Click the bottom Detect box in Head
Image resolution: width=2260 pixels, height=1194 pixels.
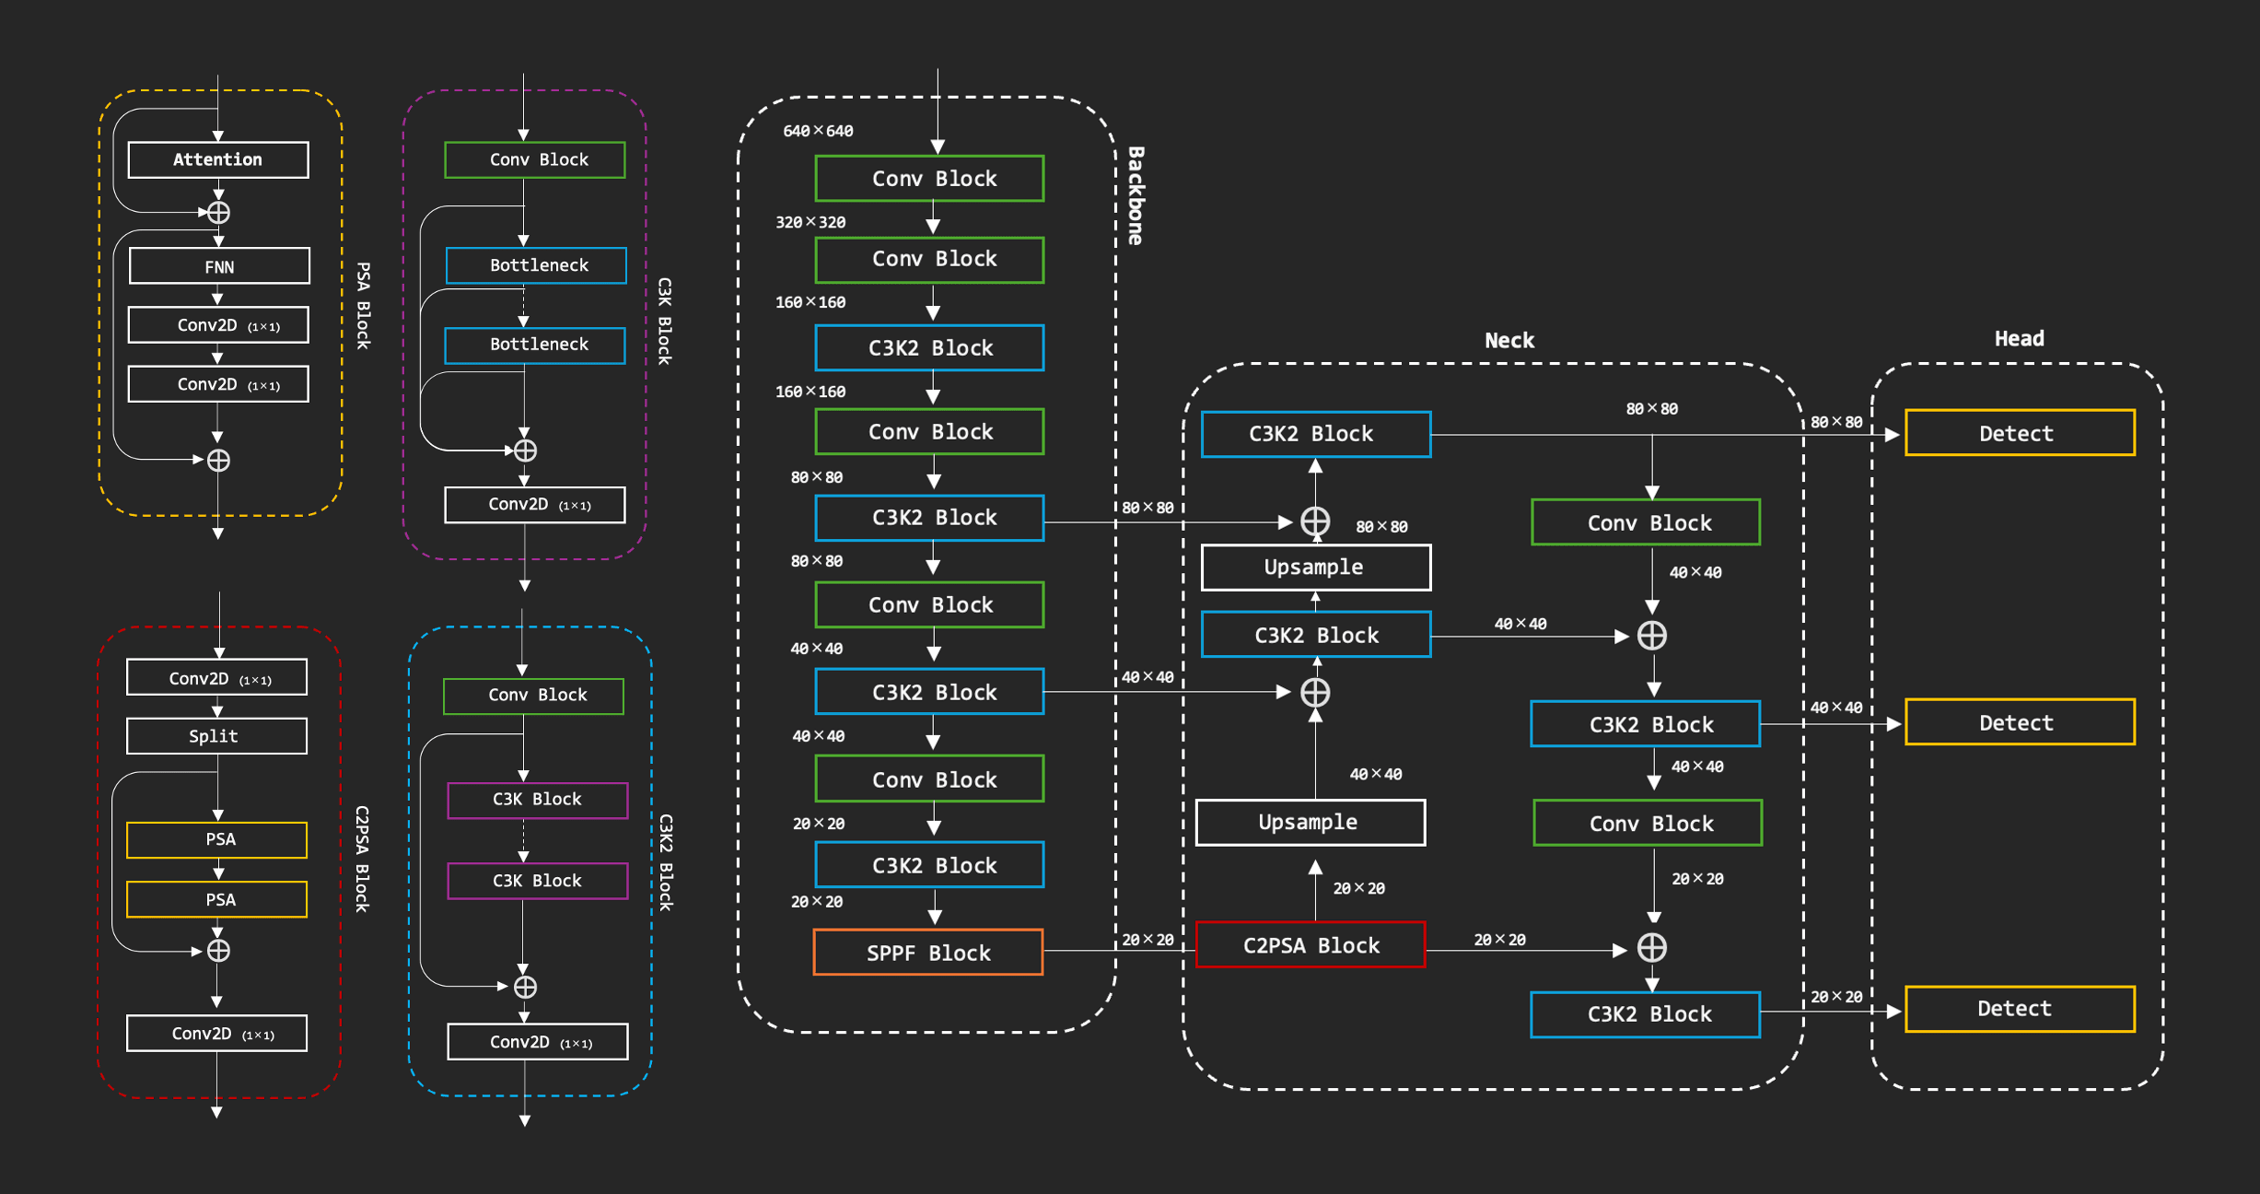click(x=2019, y=1009)
